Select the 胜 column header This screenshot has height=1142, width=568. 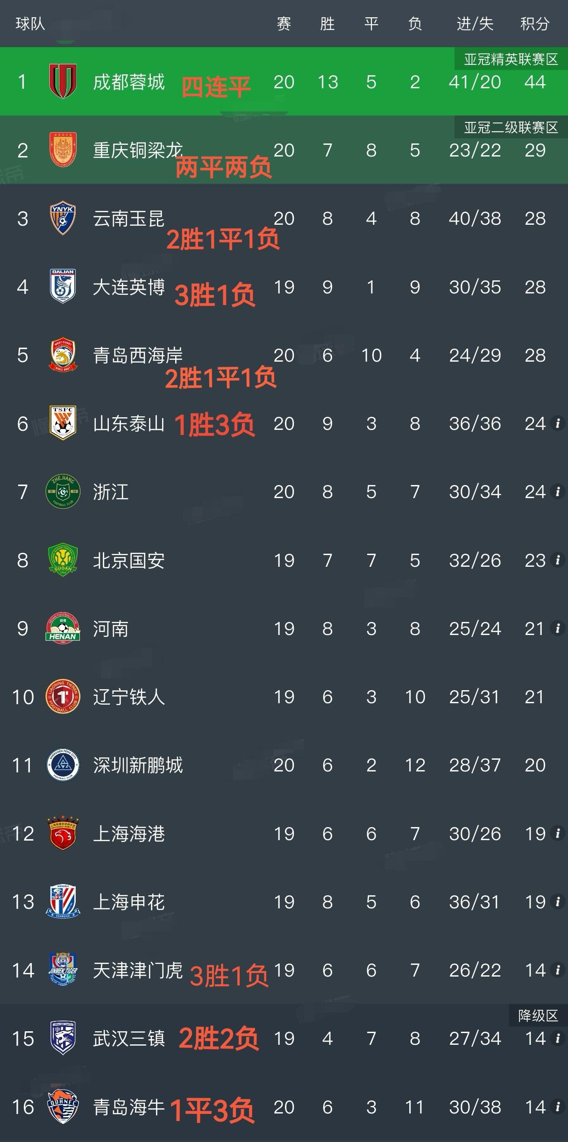tap(327, 23)
